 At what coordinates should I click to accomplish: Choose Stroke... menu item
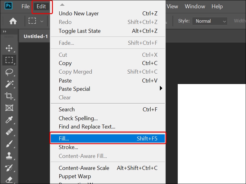tap(108, 147)
